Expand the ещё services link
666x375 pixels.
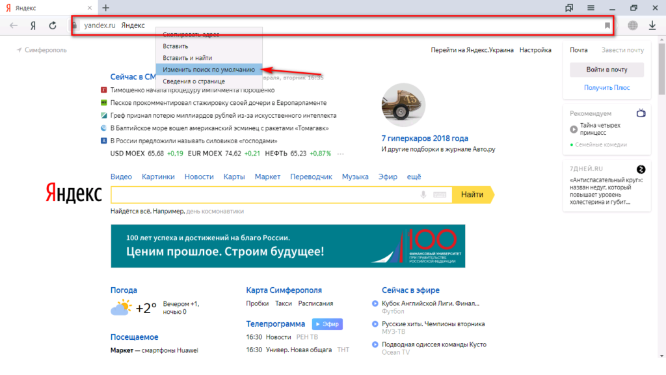click(x=414, y=176)
